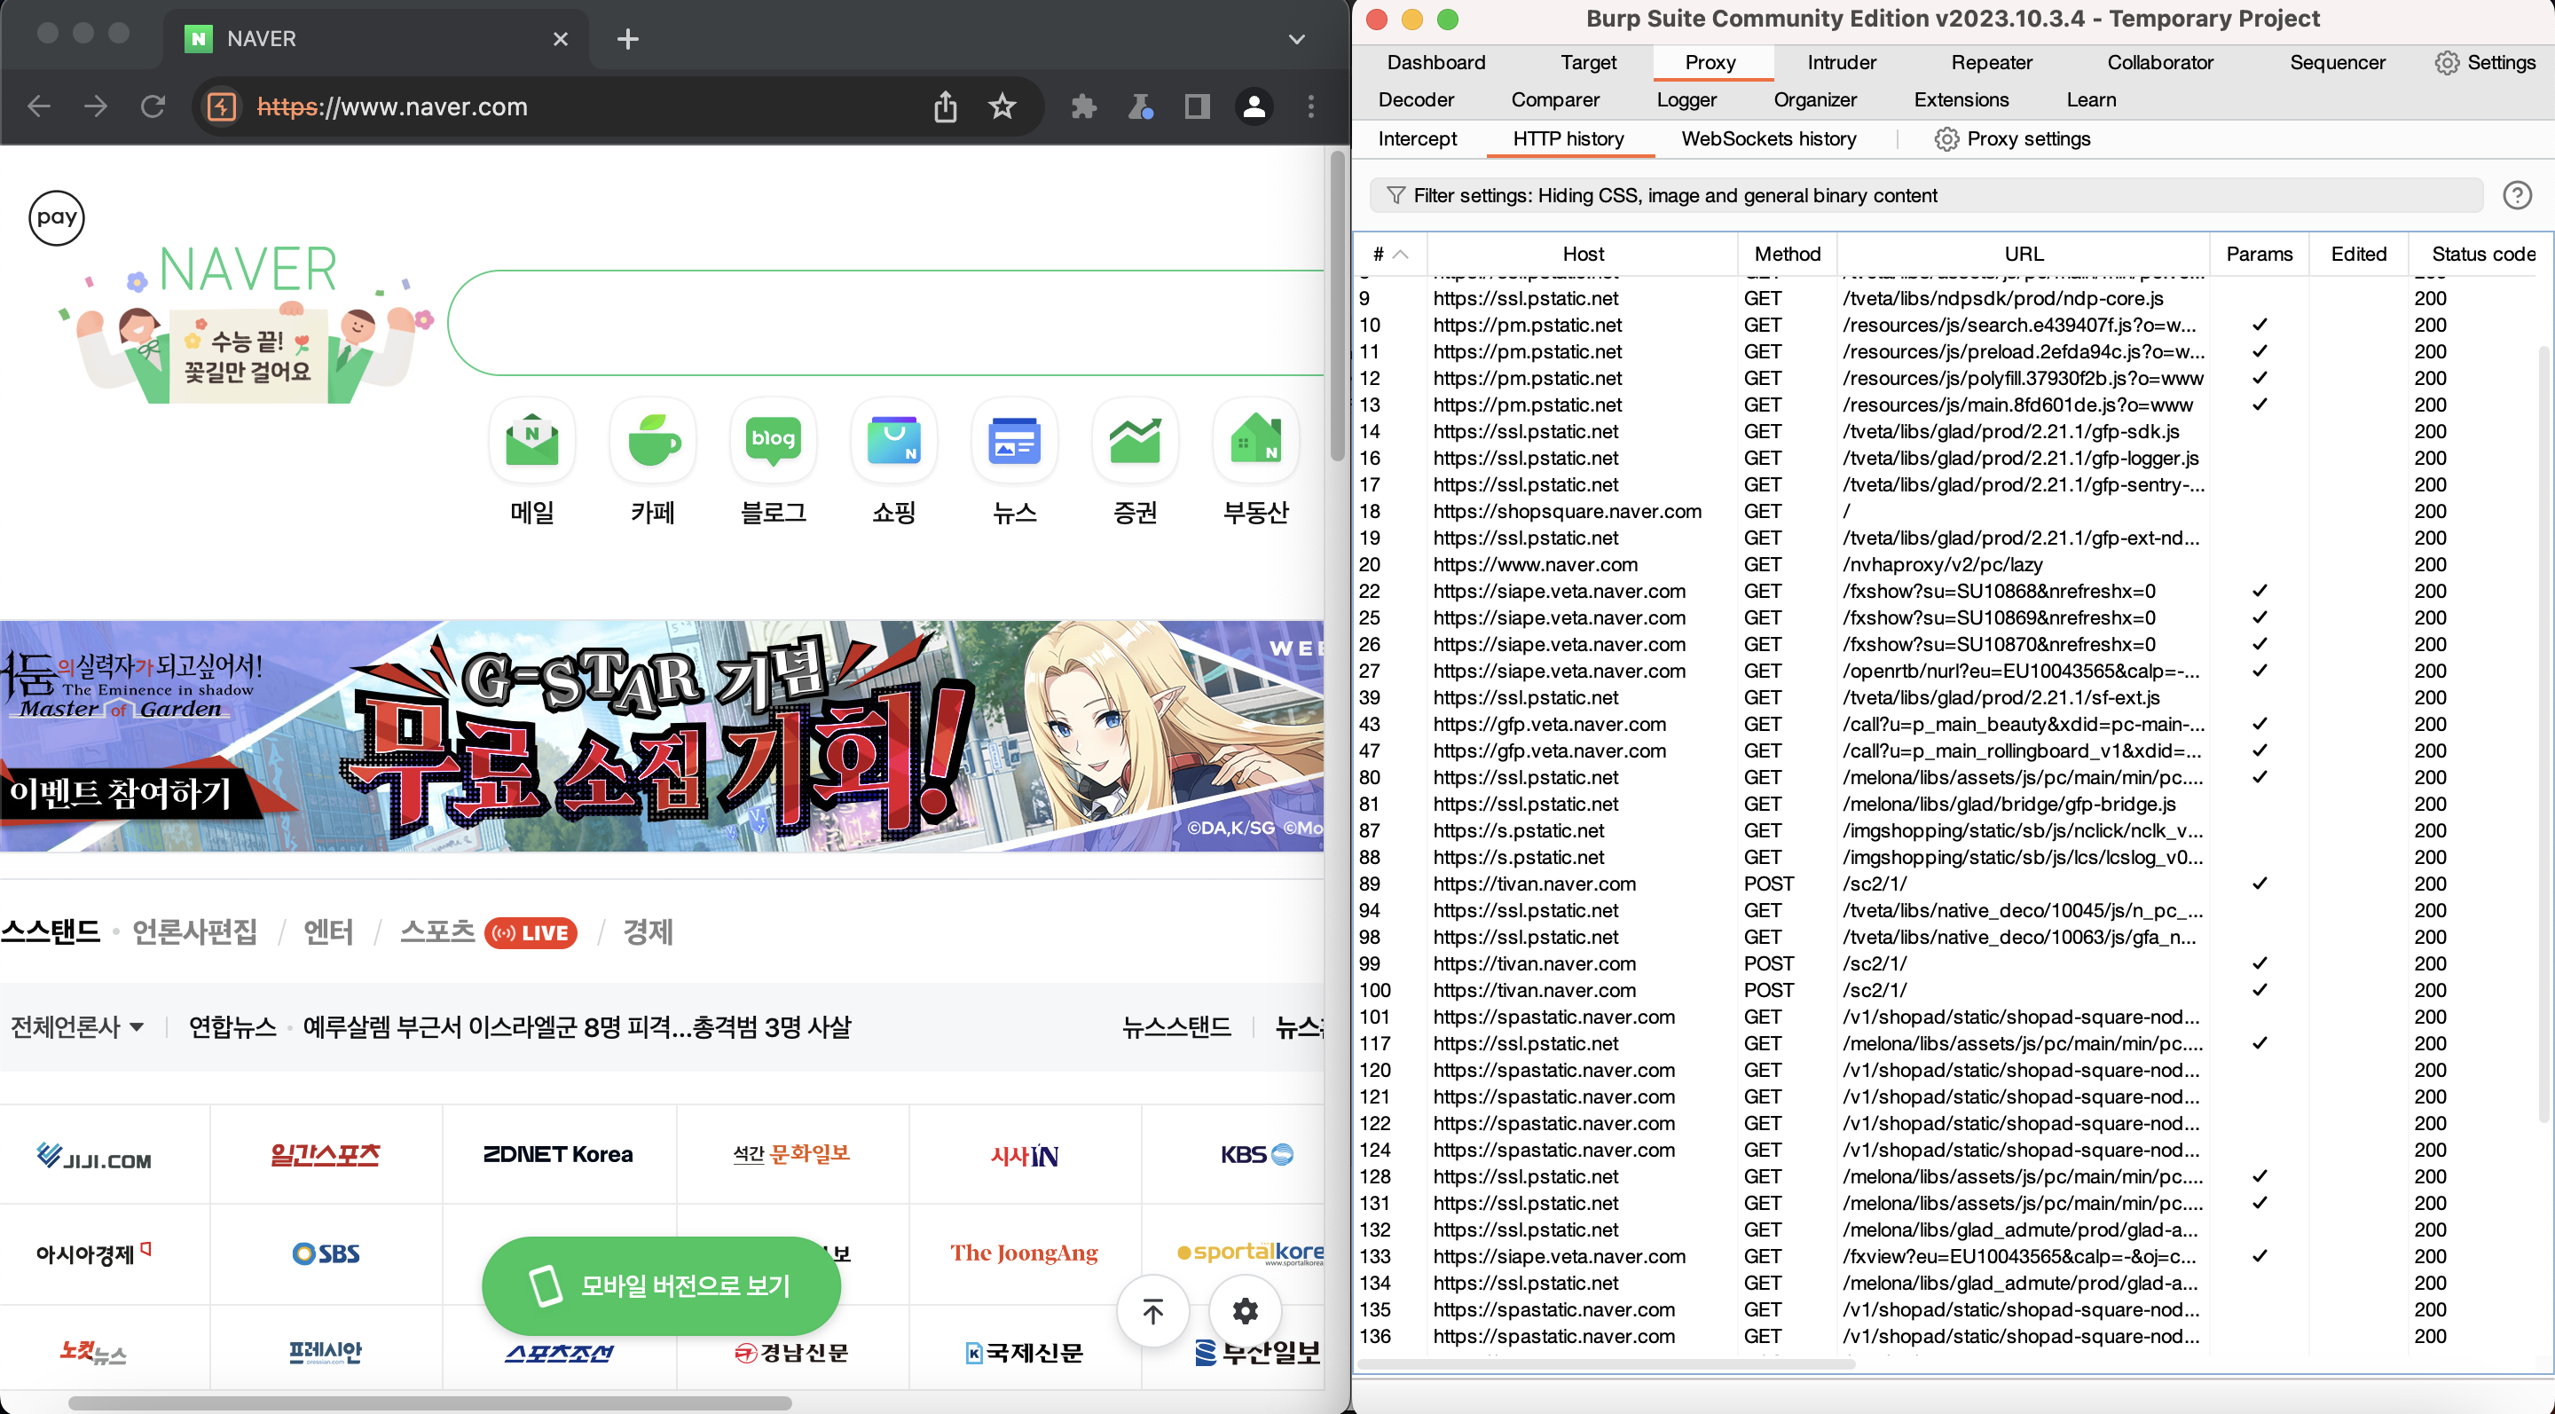
Task: Close the NAVER browser tab
Action: (561, 39)
